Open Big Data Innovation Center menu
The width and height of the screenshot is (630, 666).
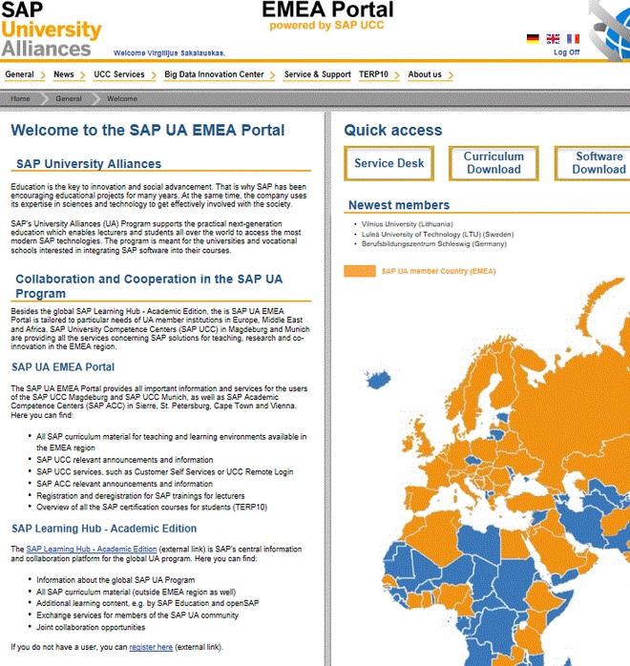[214, 74]
